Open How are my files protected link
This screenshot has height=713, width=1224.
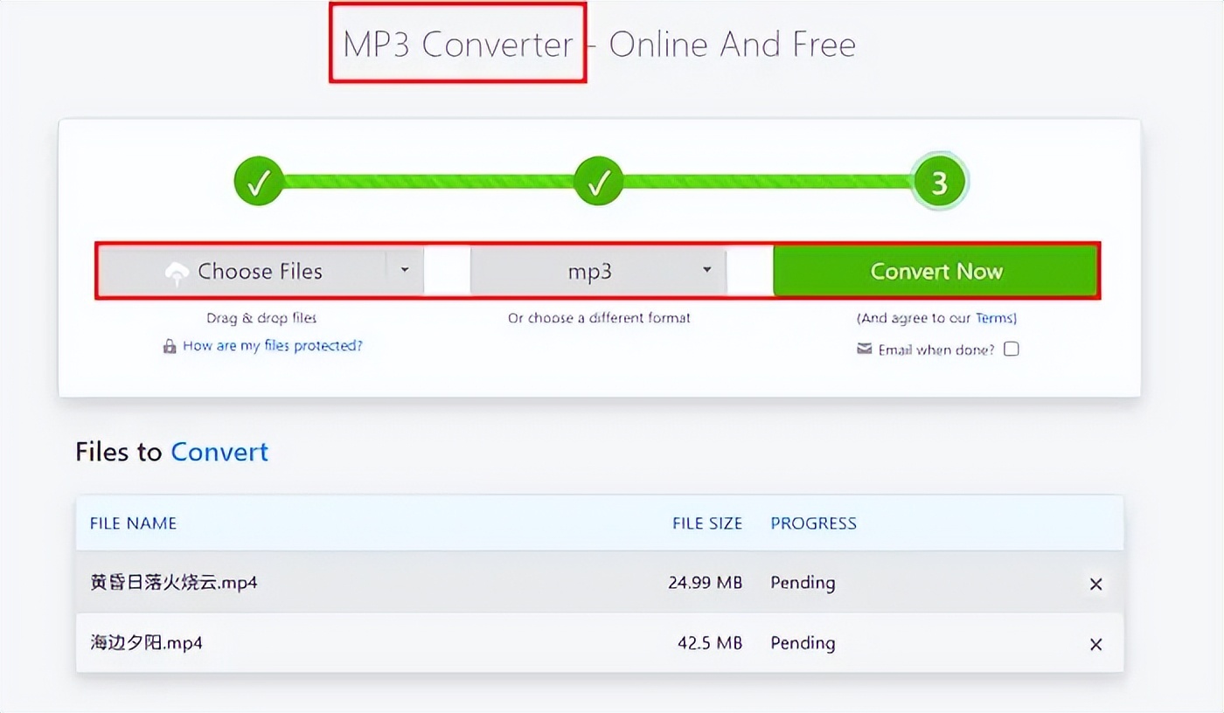(272, 346)
